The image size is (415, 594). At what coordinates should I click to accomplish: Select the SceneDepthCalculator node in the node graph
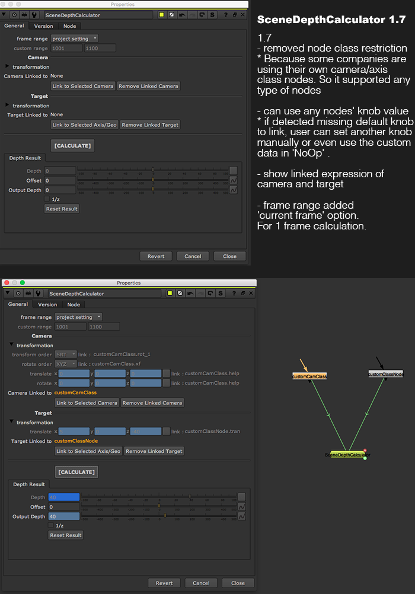point(347,455)
